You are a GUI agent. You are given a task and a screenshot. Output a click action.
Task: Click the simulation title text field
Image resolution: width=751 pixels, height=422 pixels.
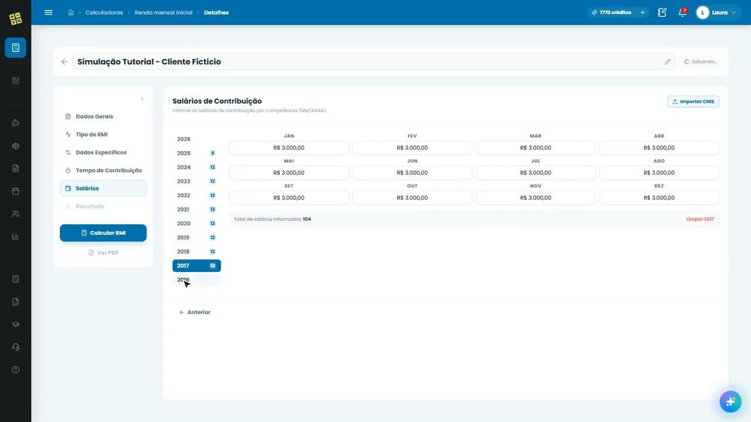pos(373,62)
